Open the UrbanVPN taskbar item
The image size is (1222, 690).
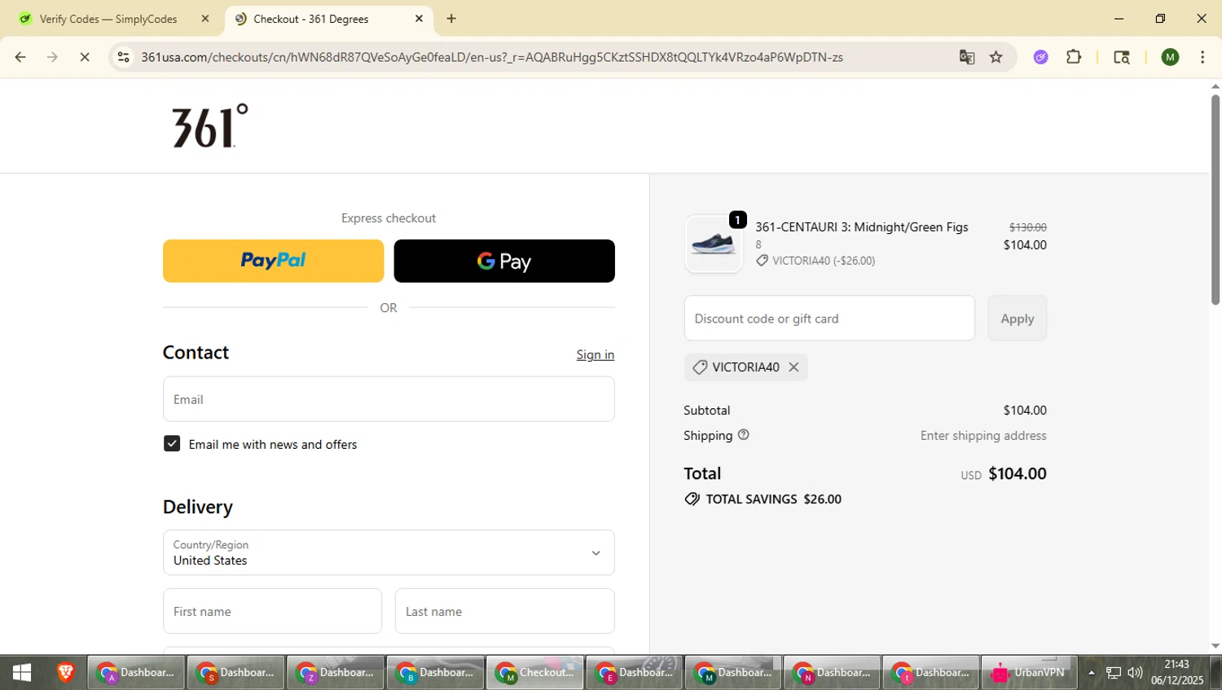1029,673
